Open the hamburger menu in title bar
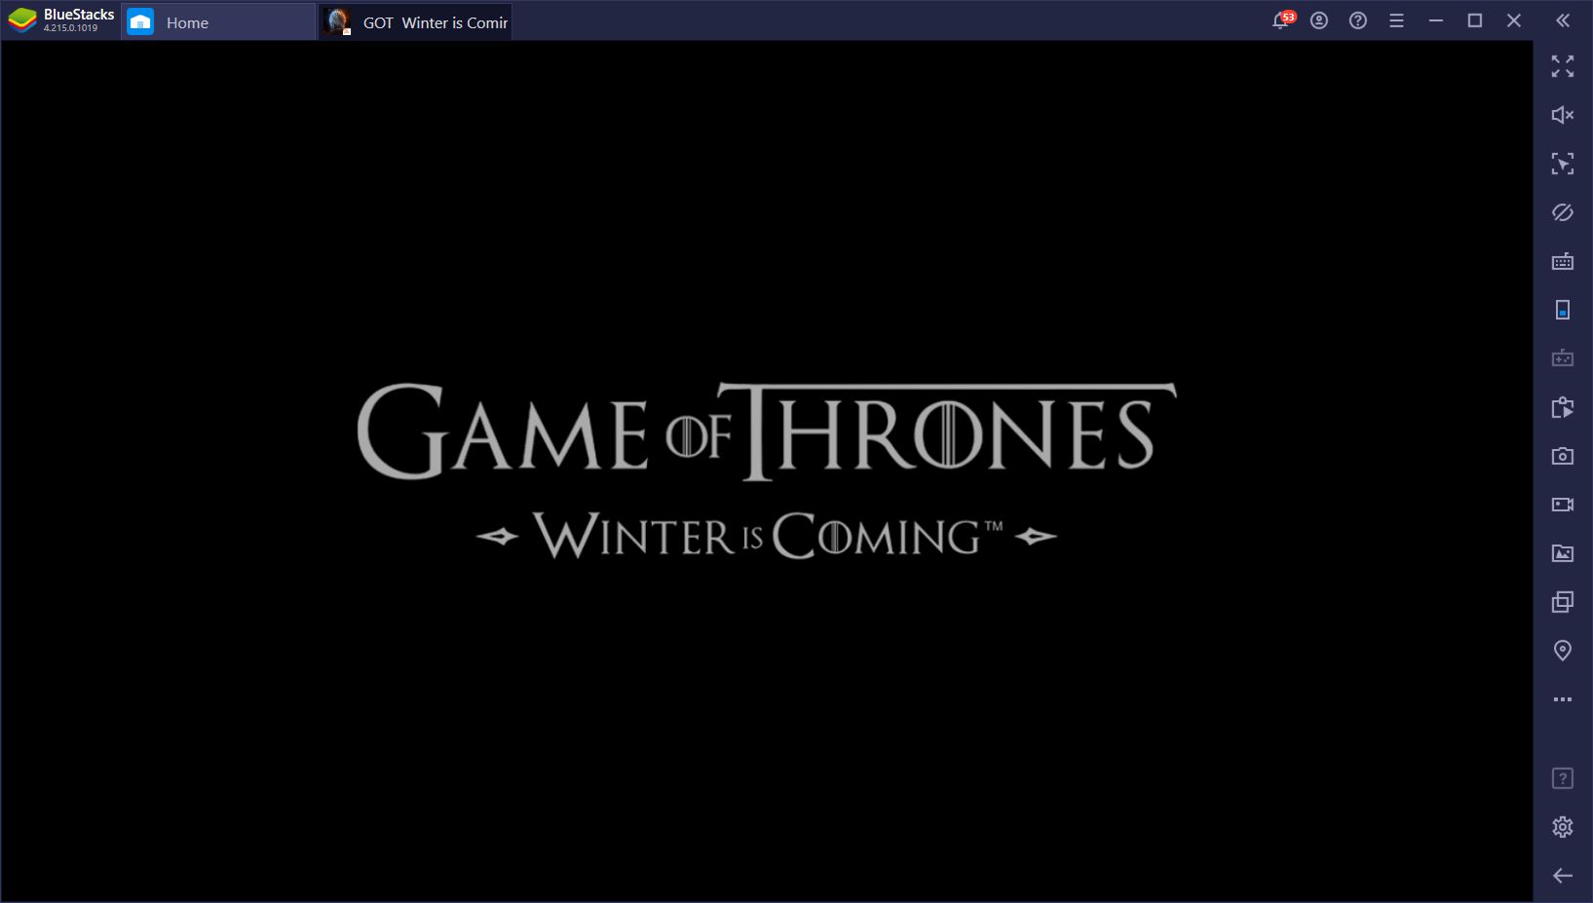Image resolution: width=1593 pixels, height=903 pixels. [1396, 20]
